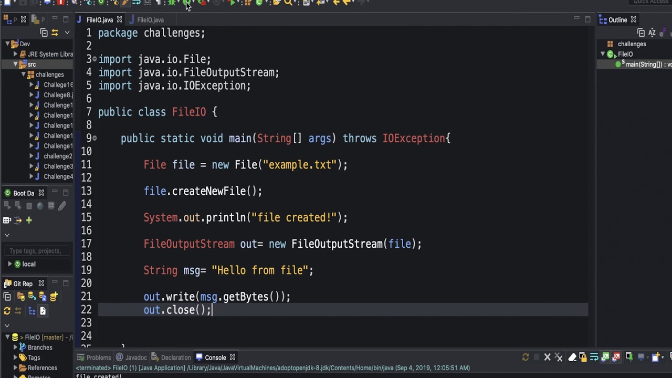The image size is (672, 378).
Task: Click Remove Launch X icon in Console
Action: (x=548, y=357)
